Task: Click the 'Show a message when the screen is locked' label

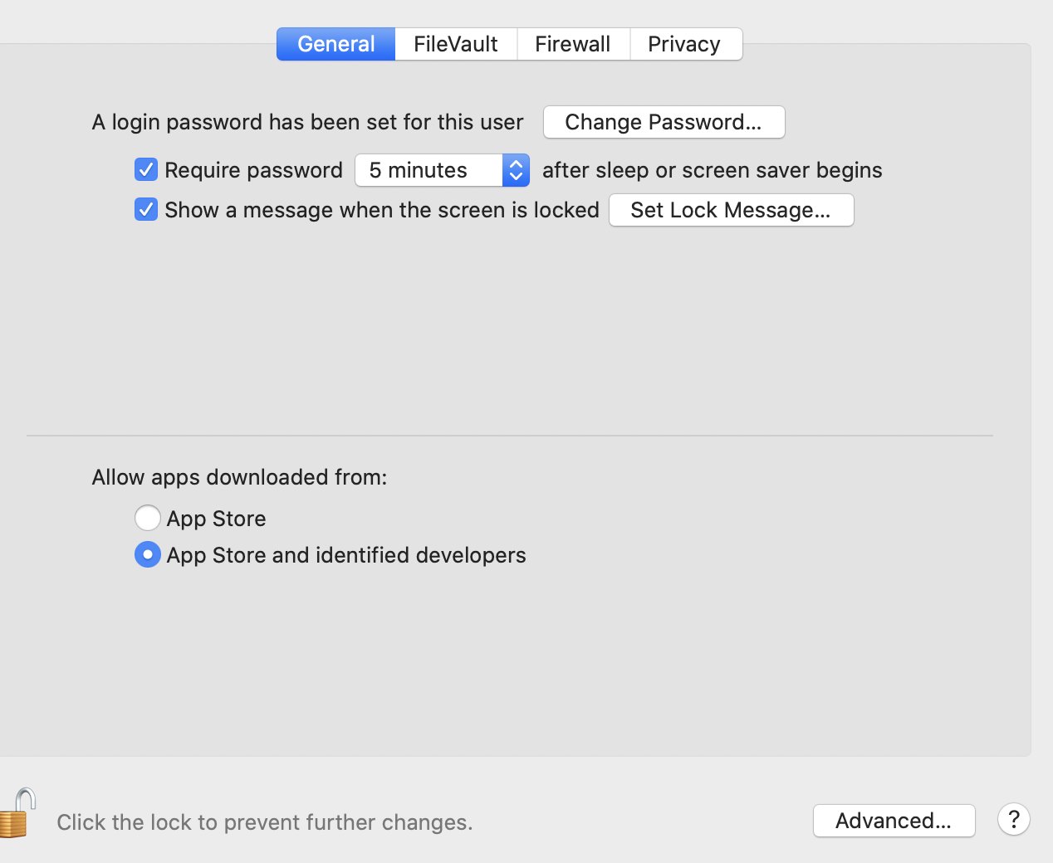Action: pyautogui.click(x=381, y=210)
